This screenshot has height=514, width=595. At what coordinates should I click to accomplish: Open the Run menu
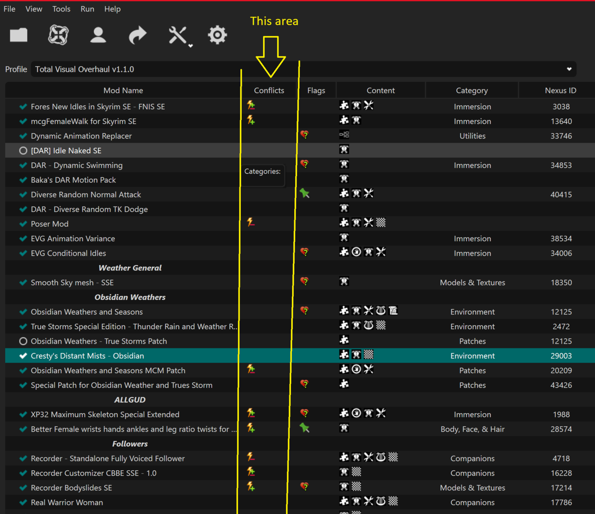[x=87, y=9]
